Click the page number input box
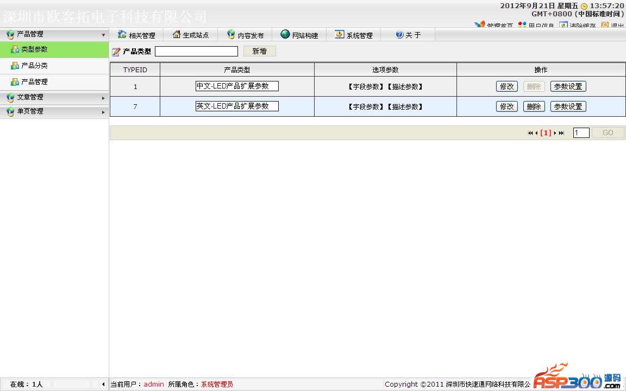 [x=581, y=133]
